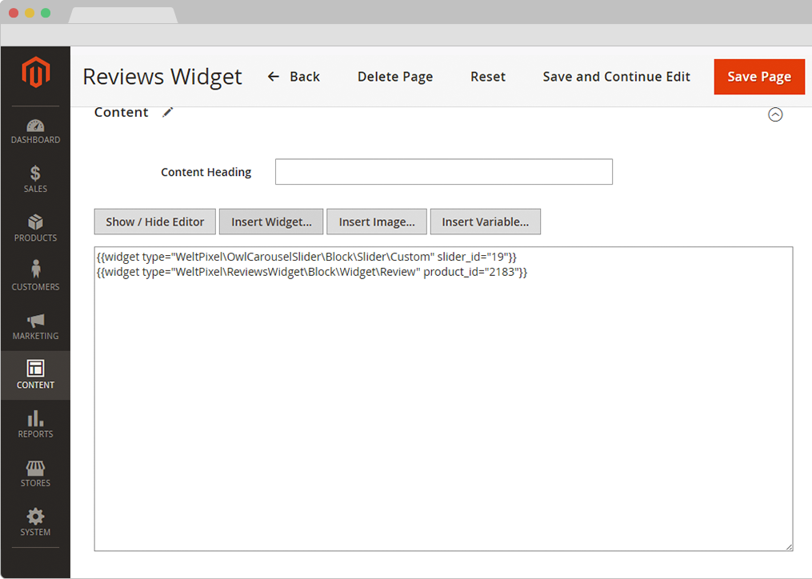Toggle Show / Hide Editor button

pyautogui.click(x=155, y=222)
